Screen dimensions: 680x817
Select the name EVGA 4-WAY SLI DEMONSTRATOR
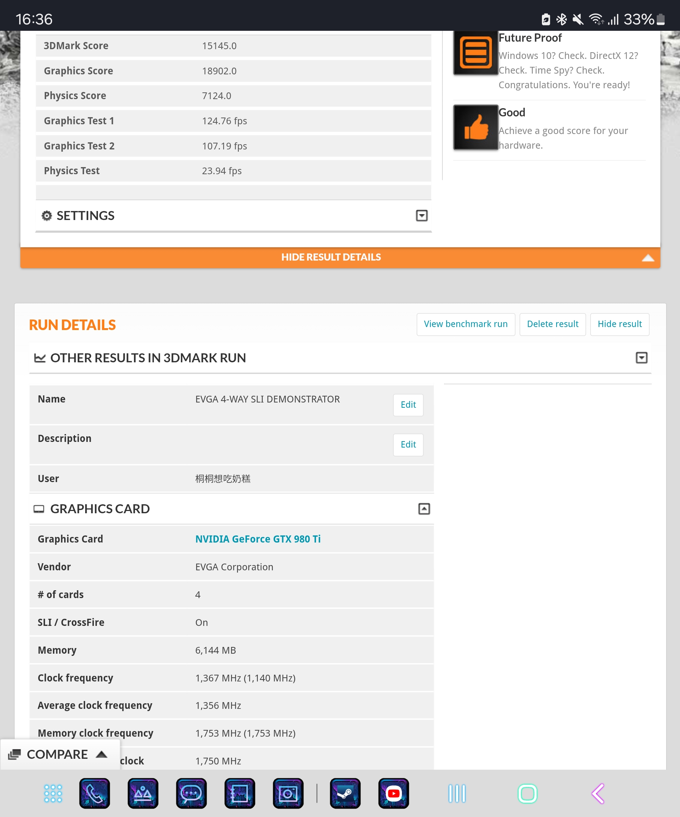coord(268,399)
